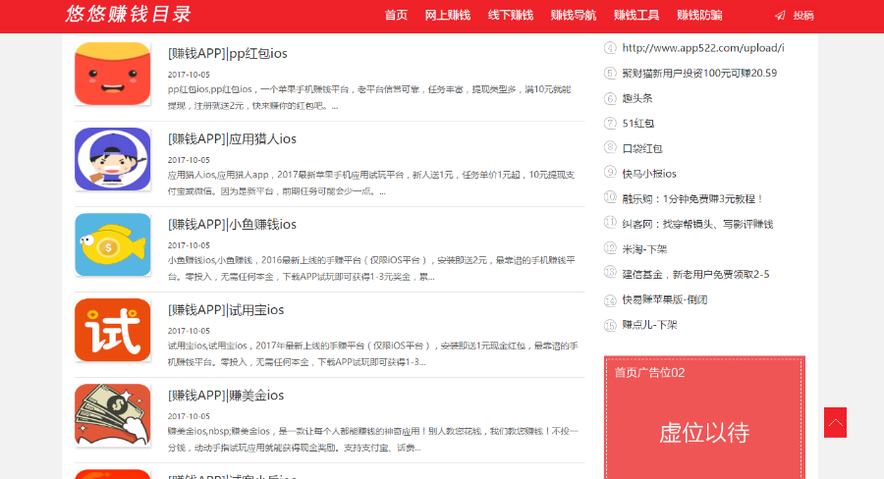Image resolution: width=884 pixels, height=479 pixels.
Task: Open sidebar link 米淘-下架
Action: (x=644, y=249)
